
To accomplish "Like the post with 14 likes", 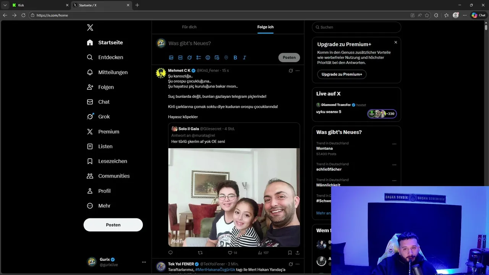I will [x=232, y=252].
